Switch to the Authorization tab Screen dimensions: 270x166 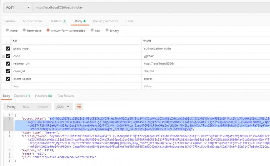[x=32, y=21]
